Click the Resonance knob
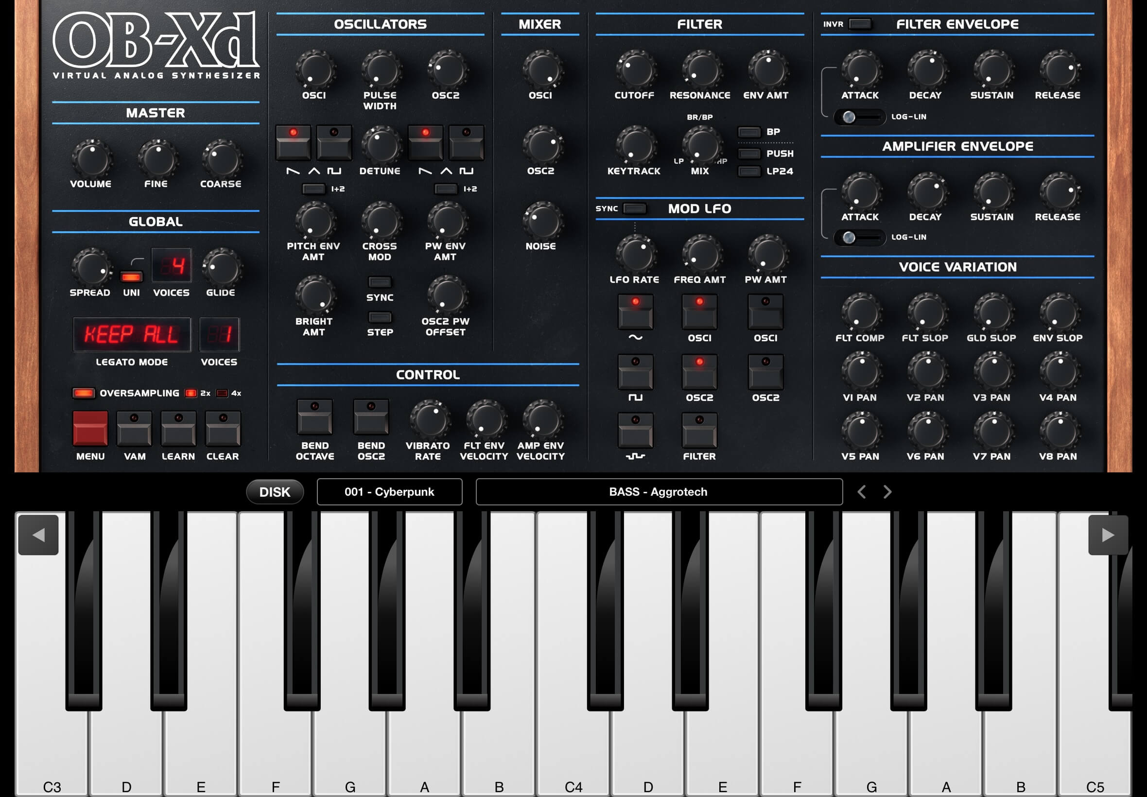Viewport: 1147px width, 797px height. (x=702, y=70)
